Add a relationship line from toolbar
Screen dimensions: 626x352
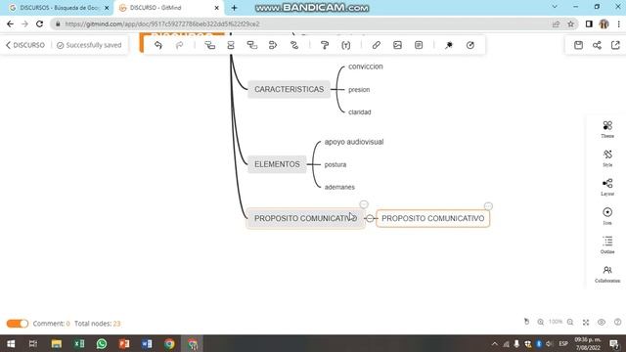(294, 45)
